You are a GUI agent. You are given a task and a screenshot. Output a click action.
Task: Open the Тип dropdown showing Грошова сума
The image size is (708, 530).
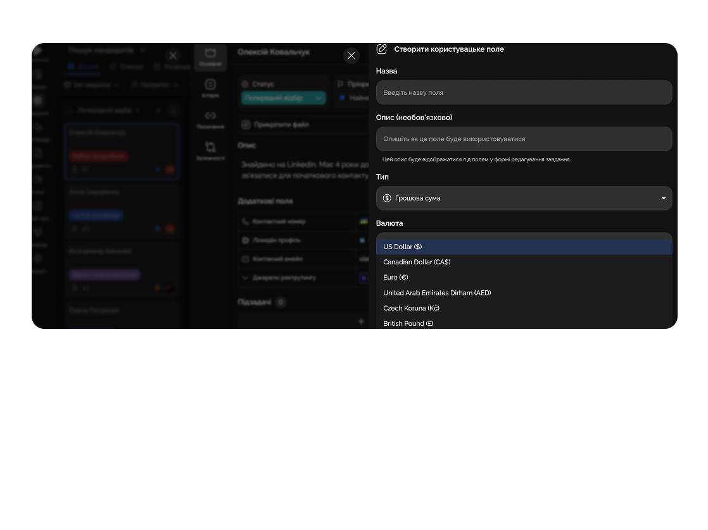(x=524, y=199)
